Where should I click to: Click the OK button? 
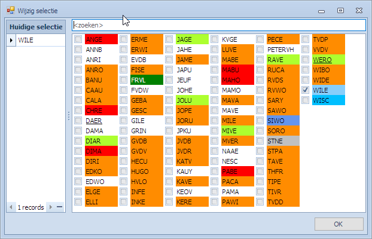coord(339,224)
